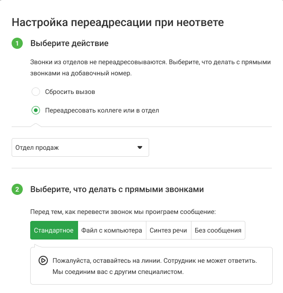Viewport: 283px width, 293px height.
Task: Click the Переадресовать коллеге или в отдел label
Action: coord(102,110)
